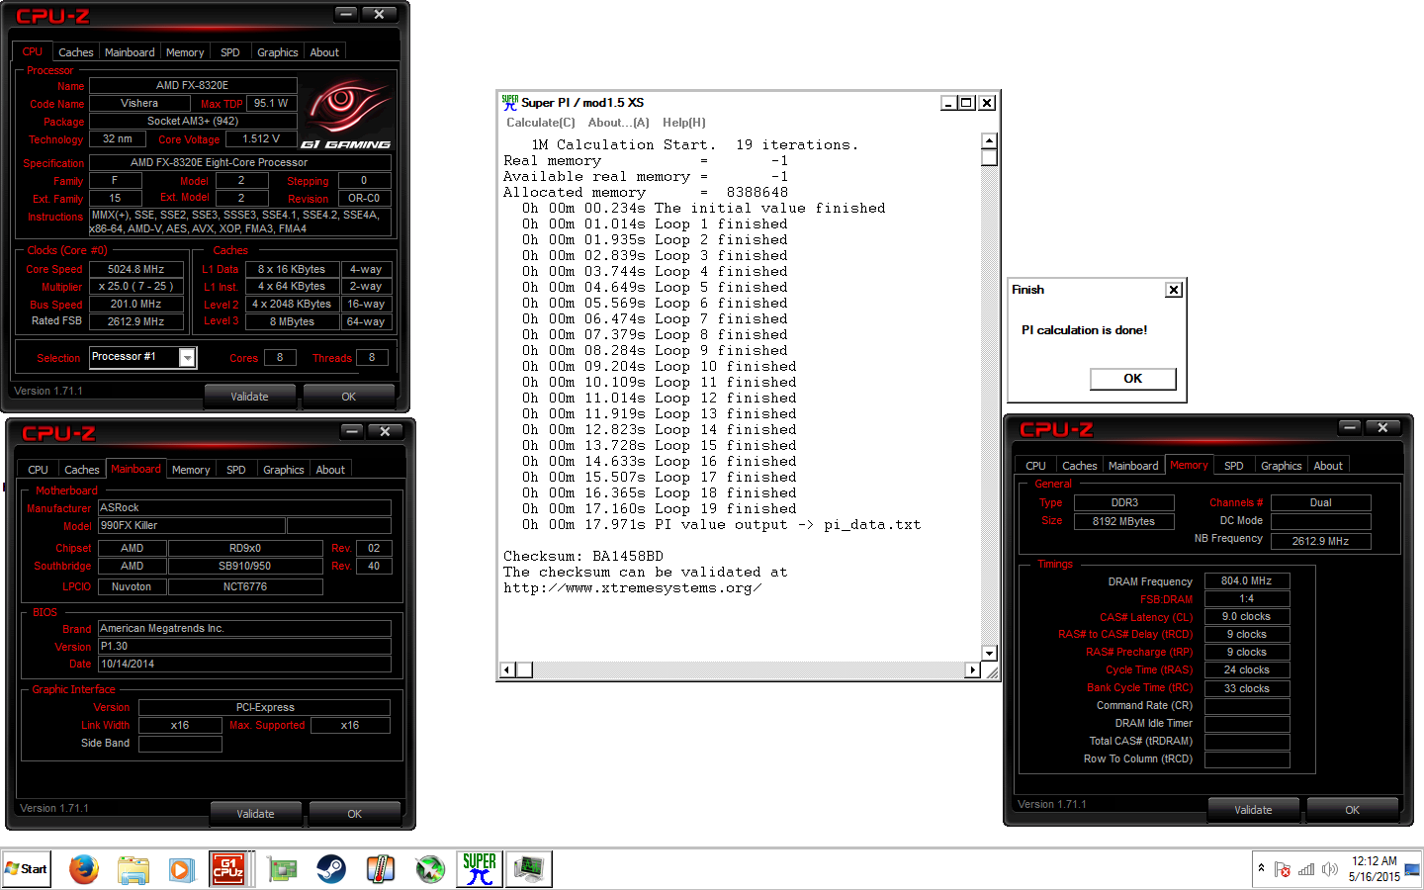Image resolution: width=1424 pixels, height=890 pixels.
Task: Open About tab in Memory window
Action: [1328, 466]
